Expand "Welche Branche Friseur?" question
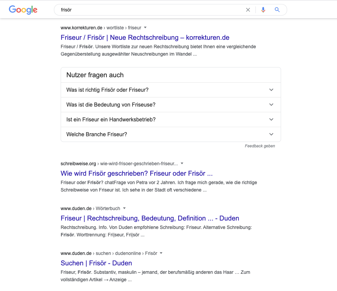The width and height of the screenshot is (337, 291). point(171,135)
